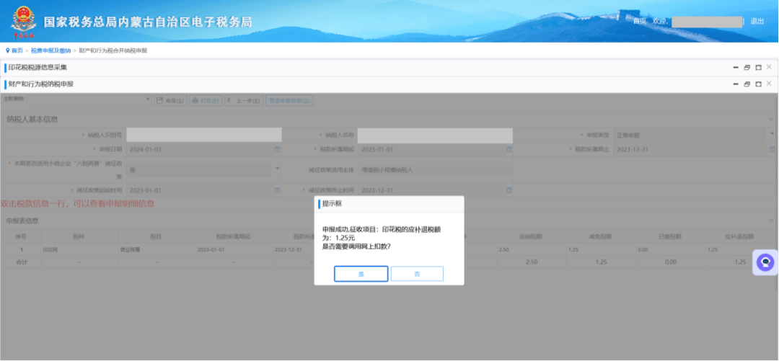The width and height of the screenshot is (779, 361).
Task: Minimize the 财产和行为税纳税申报 panel
Action: (x=736, y=84)
